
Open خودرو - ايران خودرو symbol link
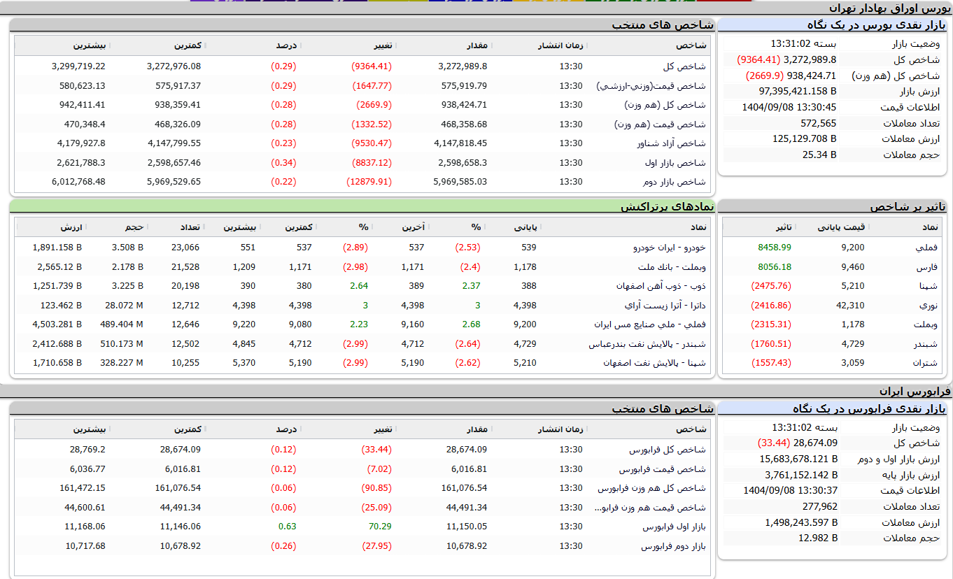pos(669,248)
